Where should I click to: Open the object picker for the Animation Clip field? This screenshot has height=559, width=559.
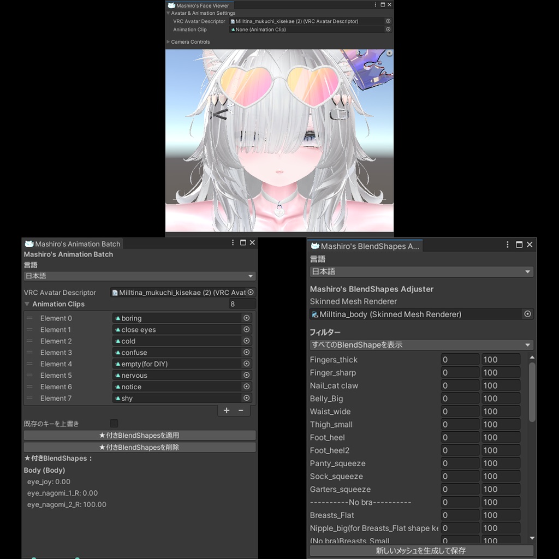[x=388, y=29]
